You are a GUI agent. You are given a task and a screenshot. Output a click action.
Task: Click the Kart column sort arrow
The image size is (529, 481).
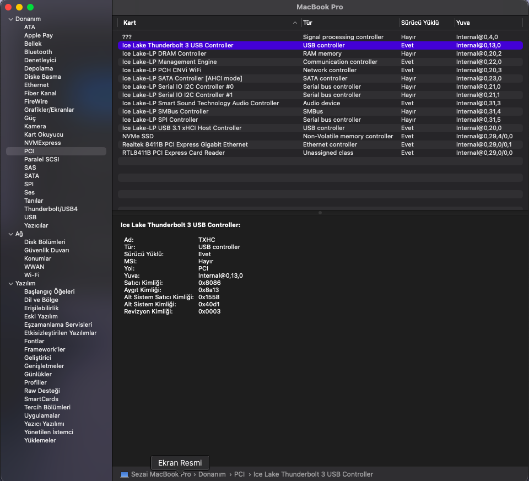pos(295,23)
